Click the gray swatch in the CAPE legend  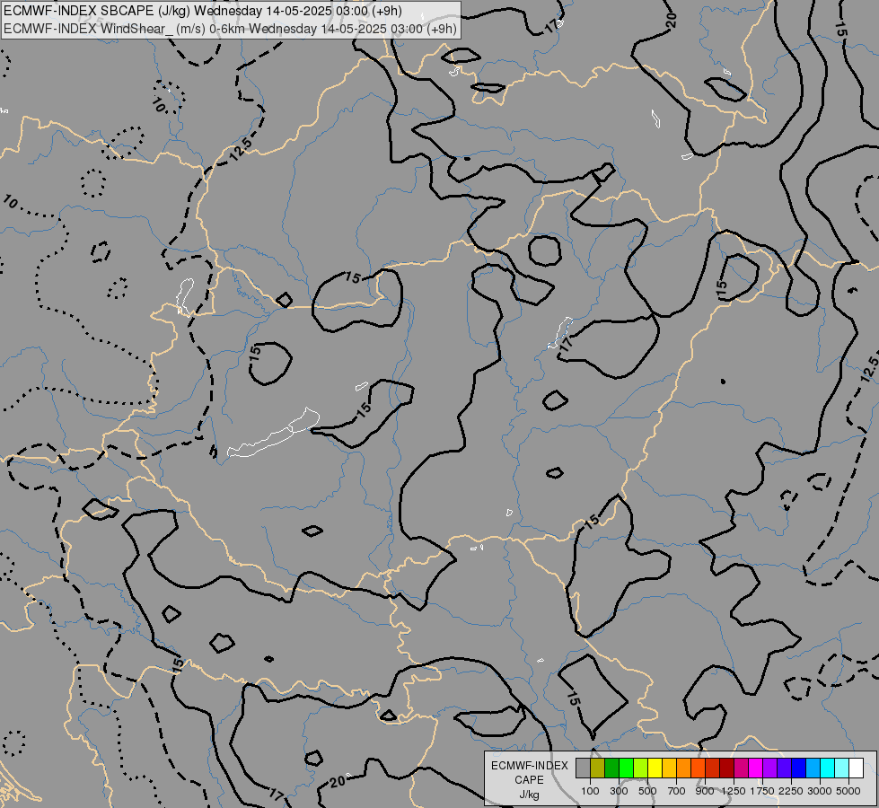pos(583,768)
